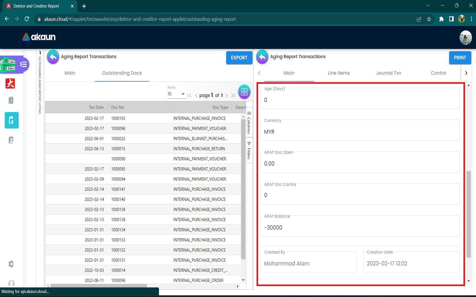Expand the Filters side panel

(249, 151)
